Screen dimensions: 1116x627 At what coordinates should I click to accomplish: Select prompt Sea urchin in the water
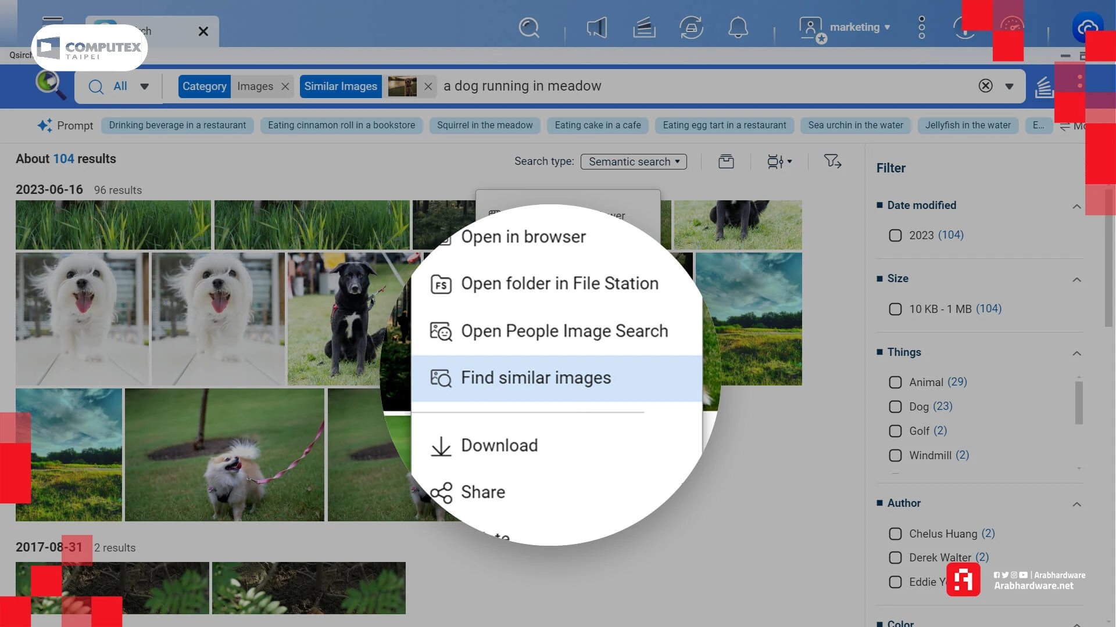(856, 125)
